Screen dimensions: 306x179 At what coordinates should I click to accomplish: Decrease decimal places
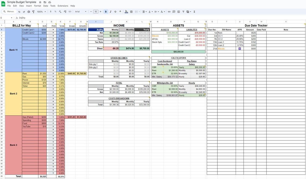60,12
